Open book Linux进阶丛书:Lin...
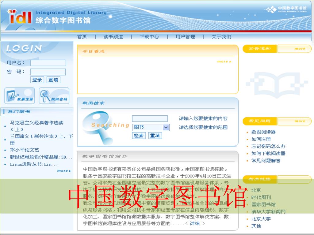Image resolution: width=314 pixels, height=235 pixels. (34, 164)
